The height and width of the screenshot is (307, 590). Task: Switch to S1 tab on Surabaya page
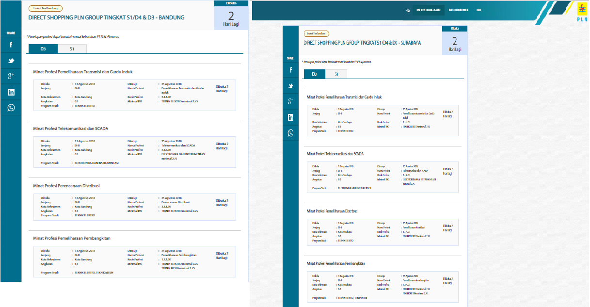coord(336,74)
